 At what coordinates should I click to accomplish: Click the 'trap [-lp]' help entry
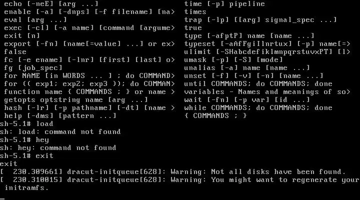(x=260, y=20)
